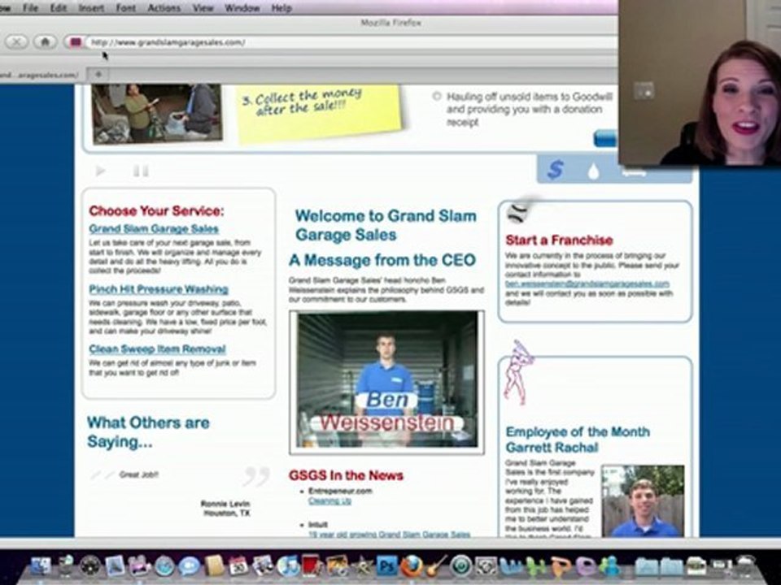The image size is (781, 585).
Task: Click the slideshow play arrow icon
Action: (100, 171)
